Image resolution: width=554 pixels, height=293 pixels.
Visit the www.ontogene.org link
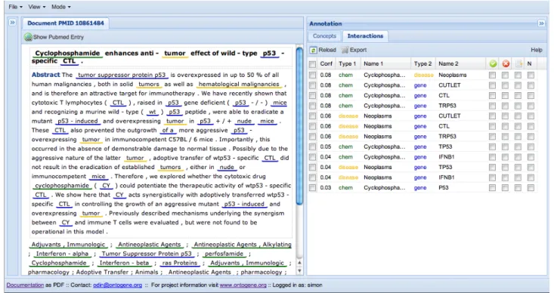tap(243, 285)
